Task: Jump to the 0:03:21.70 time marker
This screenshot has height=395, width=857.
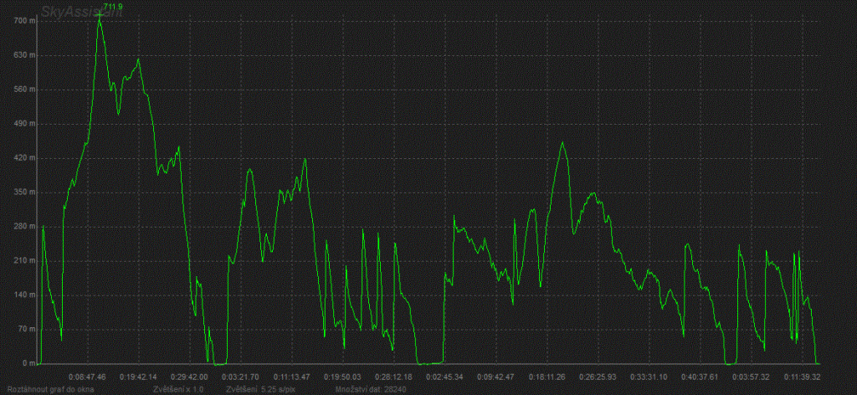Action: (239, 377)
